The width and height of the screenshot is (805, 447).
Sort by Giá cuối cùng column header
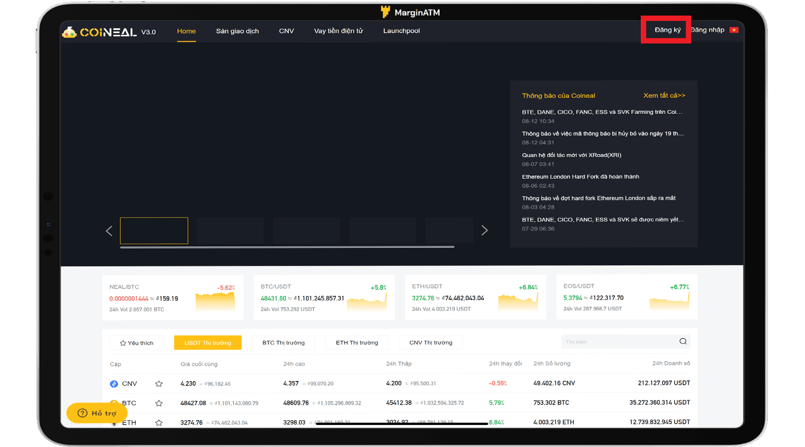pos(199,364)
